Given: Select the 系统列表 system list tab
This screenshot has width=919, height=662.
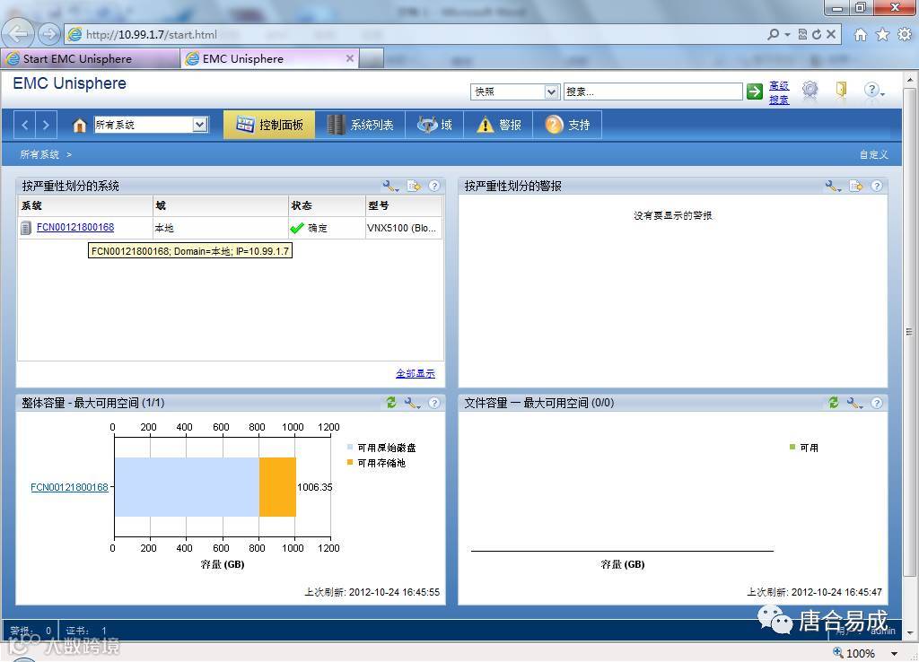Looking at the screenshot, I should 360,125.
